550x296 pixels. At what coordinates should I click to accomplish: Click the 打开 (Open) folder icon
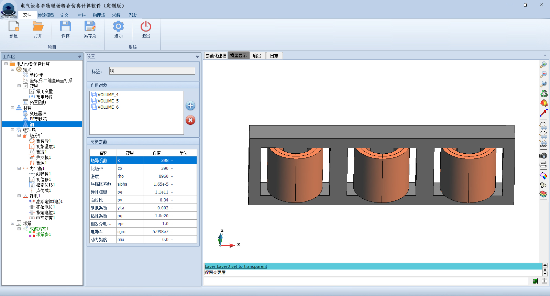[x=38, y=26]
